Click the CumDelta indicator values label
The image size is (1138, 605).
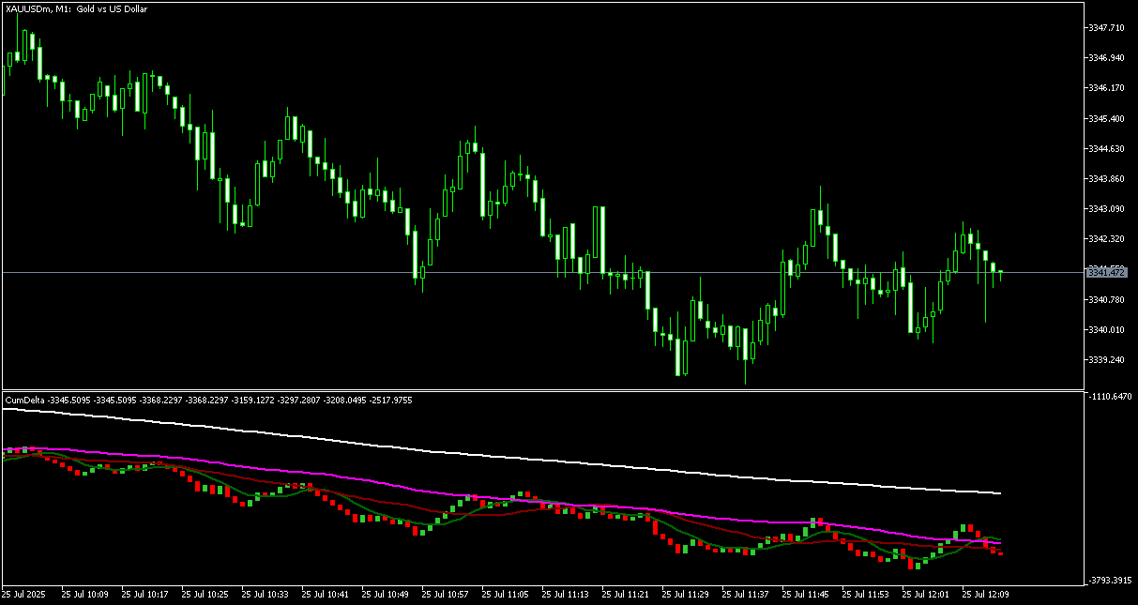209,401
